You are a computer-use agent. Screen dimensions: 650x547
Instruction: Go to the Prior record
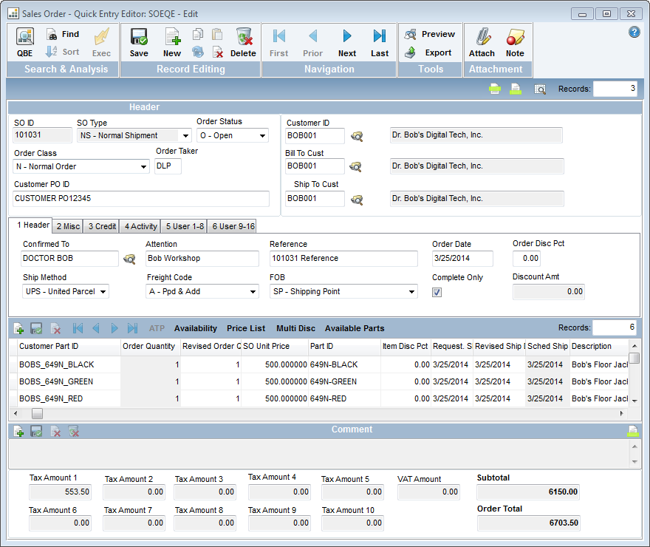[x=313, y=42]
